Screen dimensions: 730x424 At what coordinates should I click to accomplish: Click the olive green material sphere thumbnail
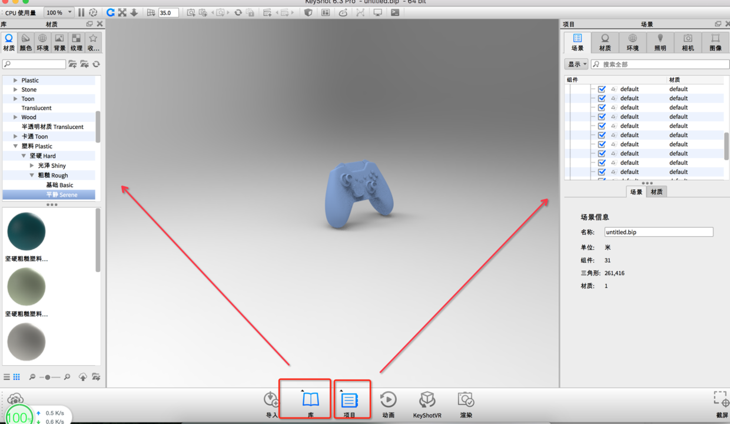26,287
